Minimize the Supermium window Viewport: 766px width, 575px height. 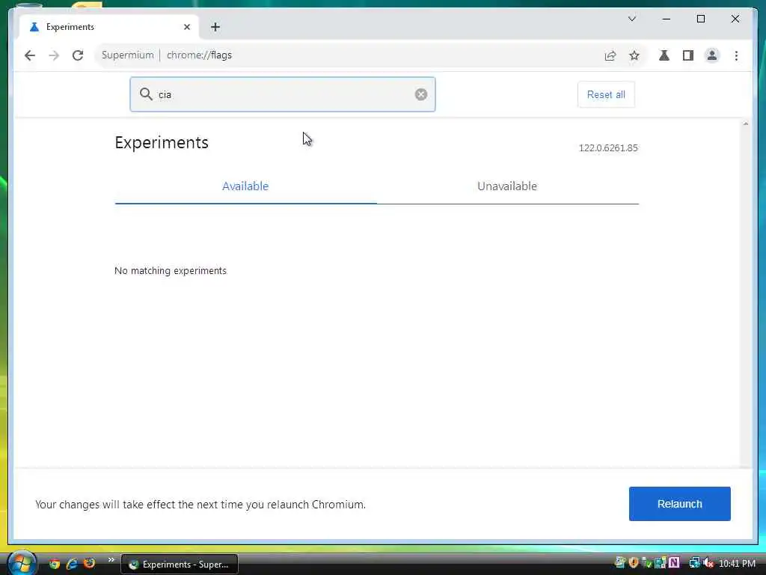[x=667, y=19]
